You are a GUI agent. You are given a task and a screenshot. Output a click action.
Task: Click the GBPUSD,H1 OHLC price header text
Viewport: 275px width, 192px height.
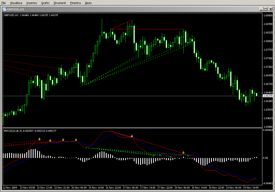(x=31, y=15)
